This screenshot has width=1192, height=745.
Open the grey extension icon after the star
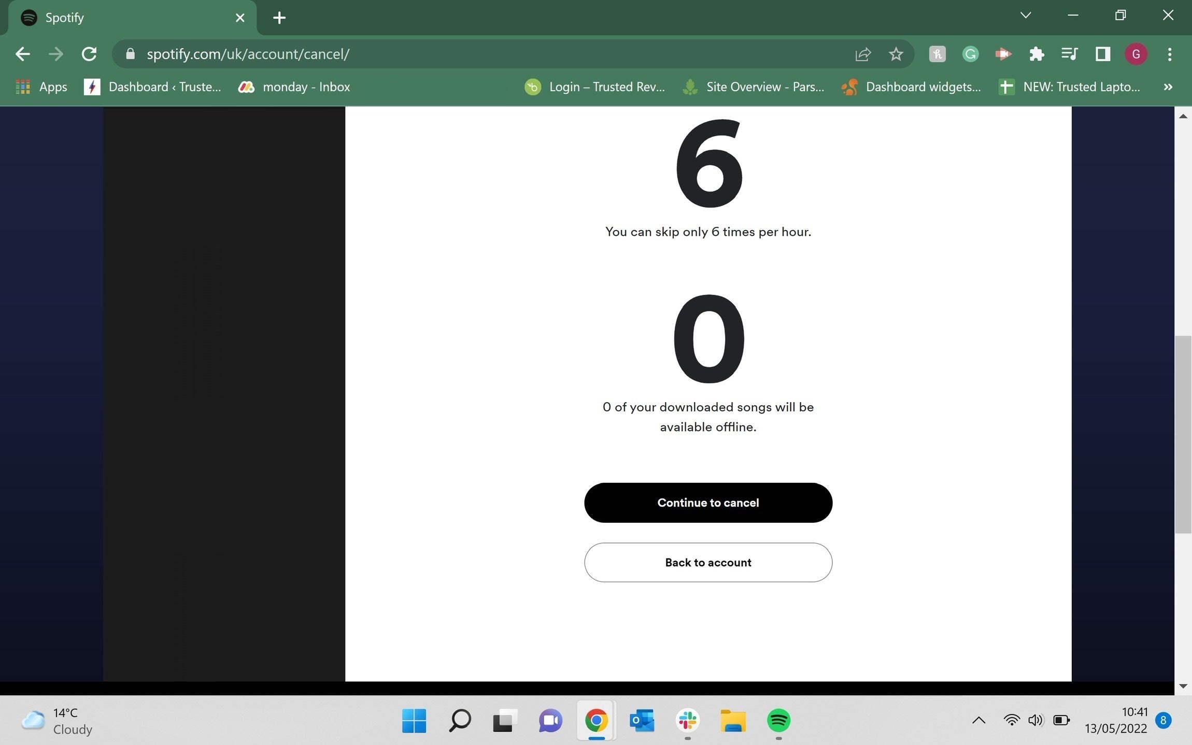[x=937, y=54]
